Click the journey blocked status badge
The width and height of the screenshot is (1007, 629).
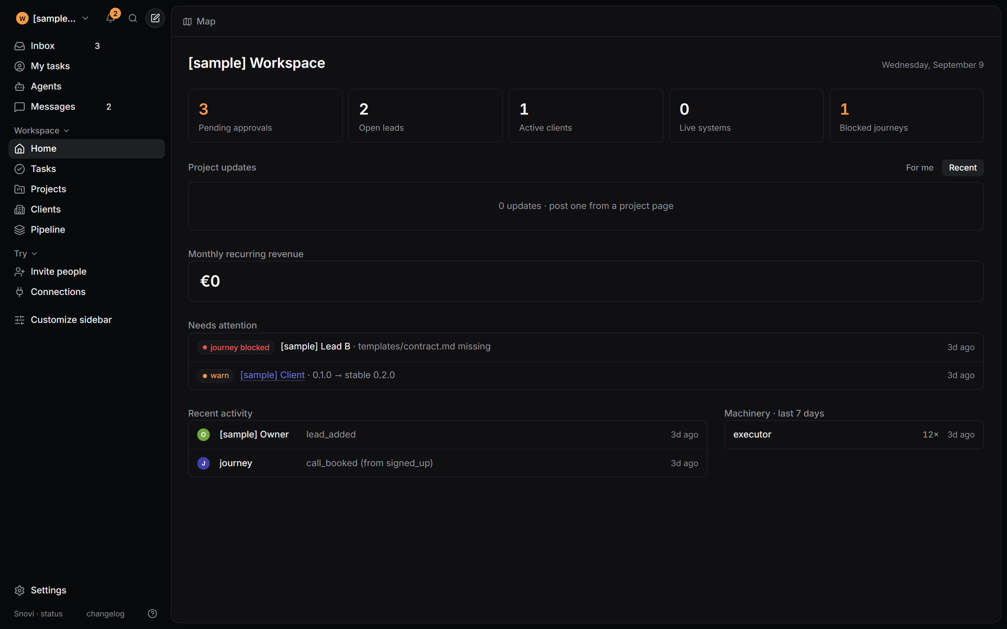(x=236, y=347)
